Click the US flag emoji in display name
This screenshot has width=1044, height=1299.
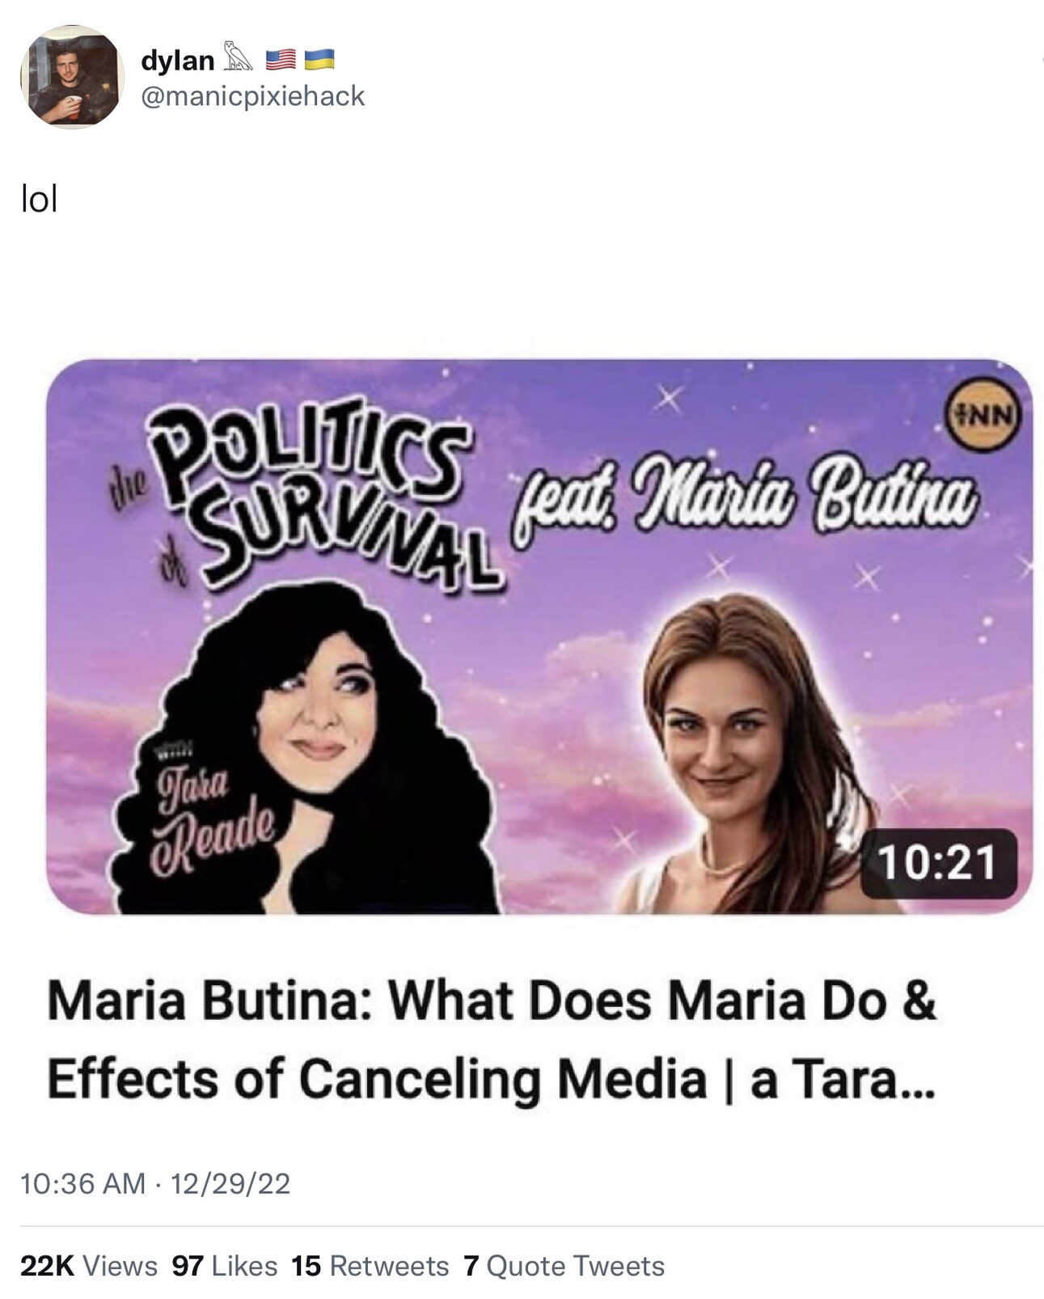280,59
